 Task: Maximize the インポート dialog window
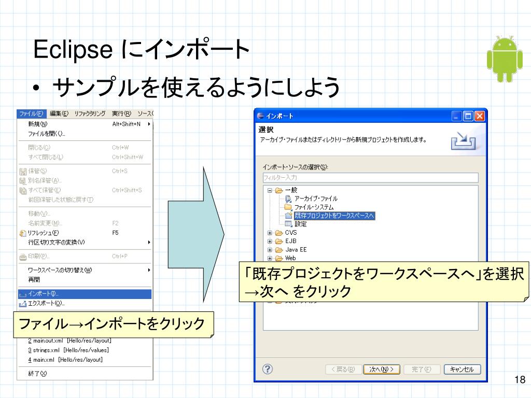[468, 116]
